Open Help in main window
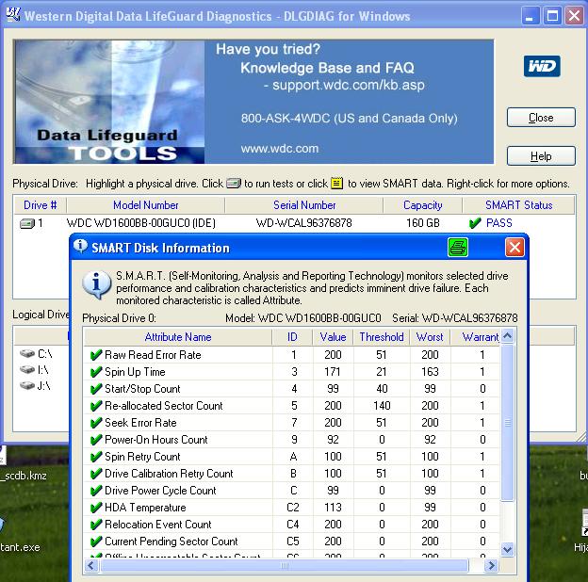The width and height of the screenshot is (588, 582). 541,156
